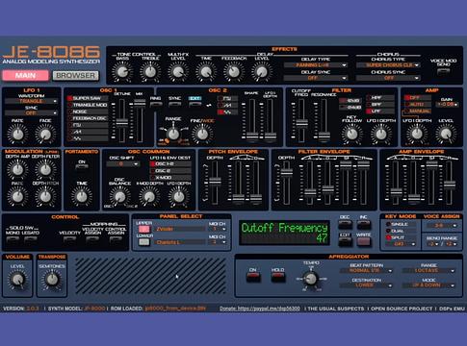Image resolution: width=467 pixels, height=346 pixels.
Task: Click the Volume Level knob
Action: pyautogui.click(x=17, y=280)
